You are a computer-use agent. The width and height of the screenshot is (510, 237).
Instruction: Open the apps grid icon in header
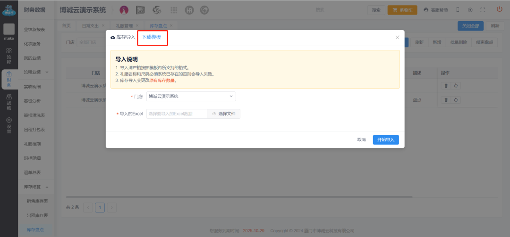[174, 10]
